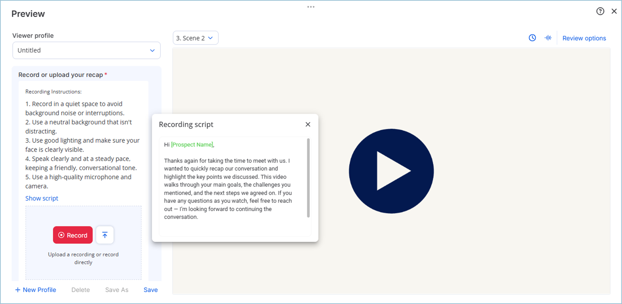Click the green Prospect Name placeholder
Image resolution: width=622 pixels, height=304 pixels.
[192, 145]
